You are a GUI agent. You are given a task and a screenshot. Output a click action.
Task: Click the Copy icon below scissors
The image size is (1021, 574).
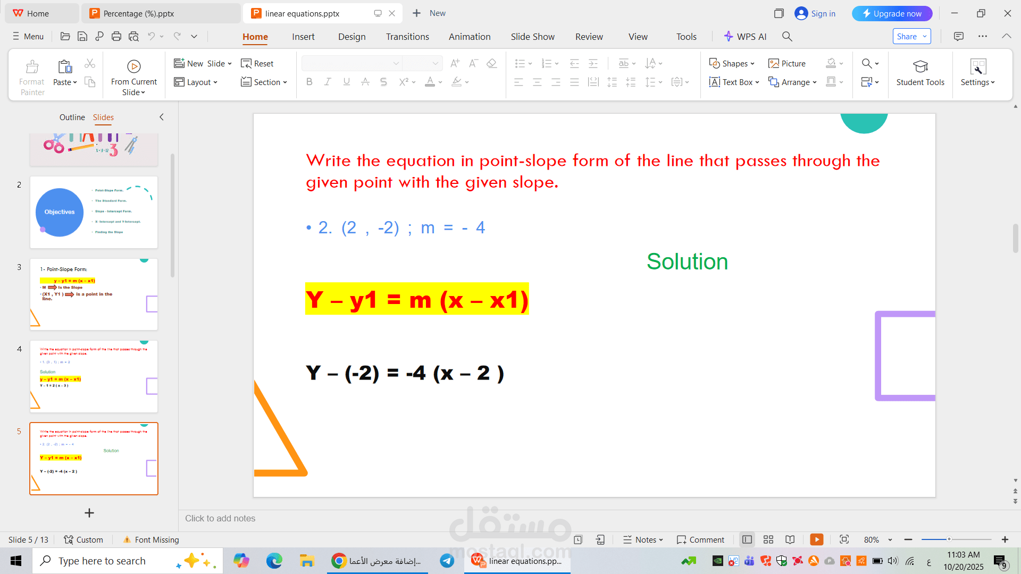pos(90,82)
